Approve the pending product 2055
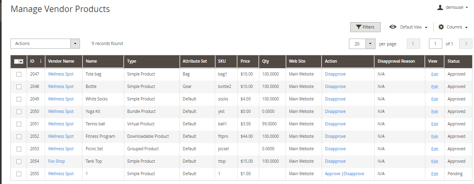Screen dimensions: 474x184 click(x=332, y=174)
